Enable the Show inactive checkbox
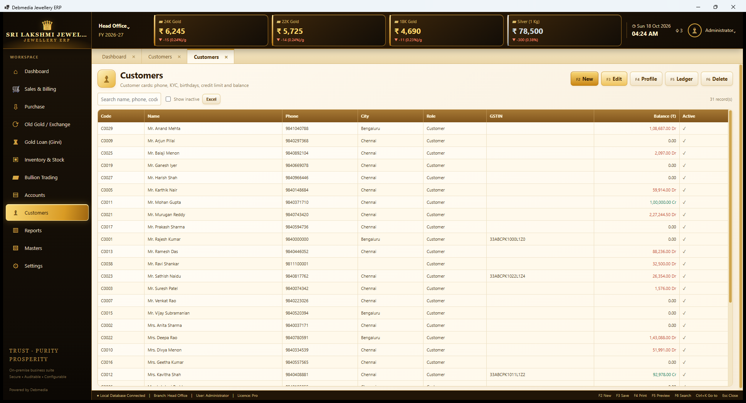Screen dimensions: 746x403 (x=168, y=99)
